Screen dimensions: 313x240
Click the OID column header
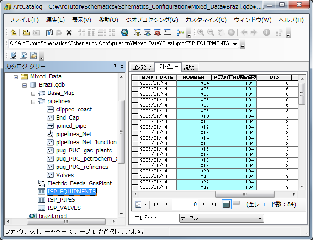pos(274,78)
